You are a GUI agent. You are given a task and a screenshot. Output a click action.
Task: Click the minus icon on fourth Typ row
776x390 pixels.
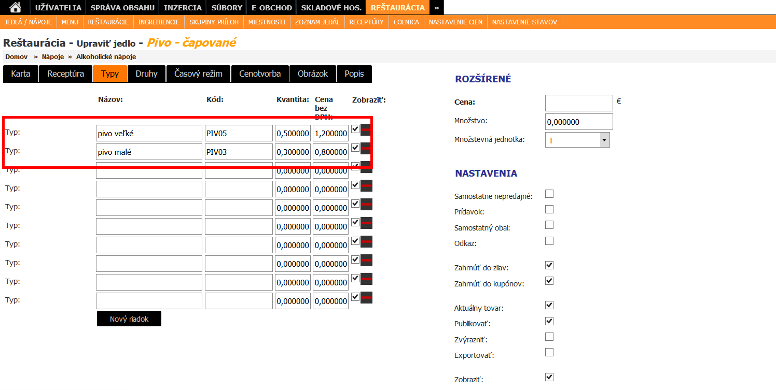(x=366, y=186)
